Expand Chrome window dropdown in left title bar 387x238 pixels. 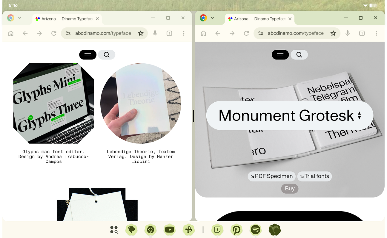click(20, 18)
